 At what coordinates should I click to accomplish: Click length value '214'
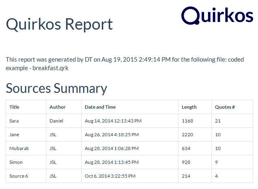point(186,176)
